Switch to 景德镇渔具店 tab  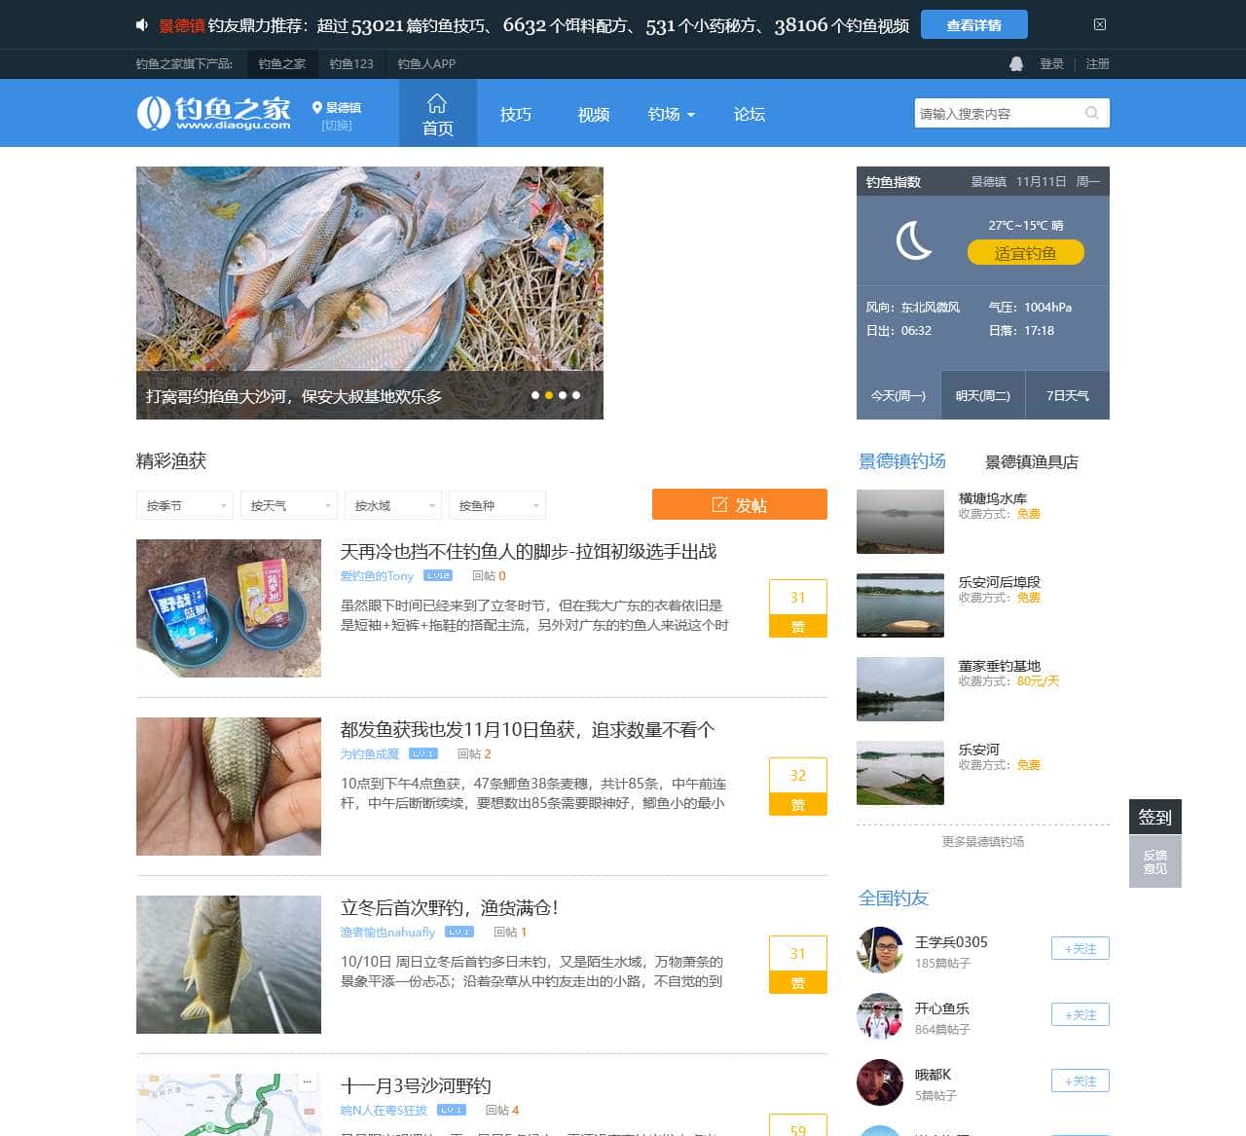click(x=1032, y=462)
